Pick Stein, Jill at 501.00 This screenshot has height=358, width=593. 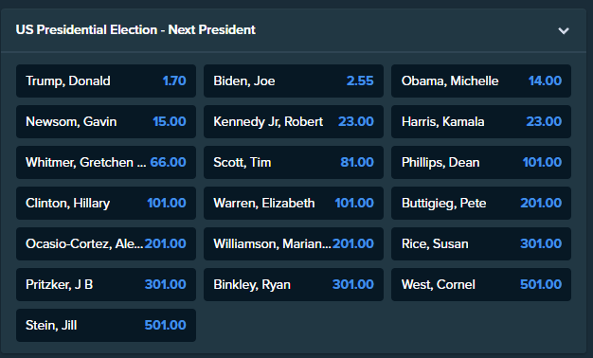[106, 326]
